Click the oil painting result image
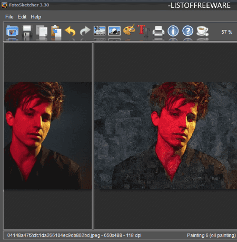The width and height of the screenshot is (237, 242). 165,135
